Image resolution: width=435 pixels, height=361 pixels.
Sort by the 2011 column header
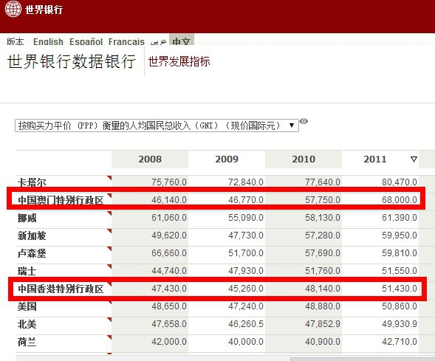click(x=375, y=159)
